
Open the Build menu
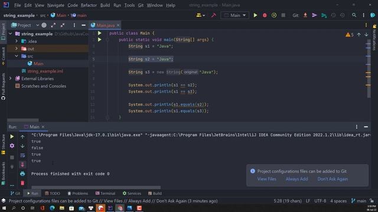[105, 5]
